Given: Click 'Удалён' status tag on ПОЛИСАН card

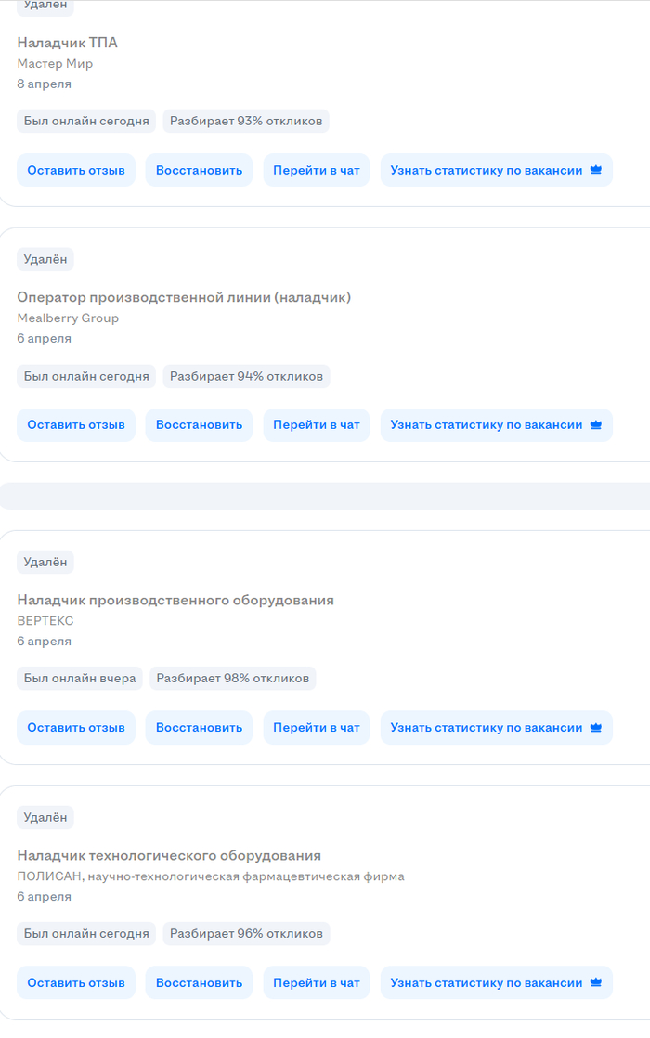Looking at the screenshot, I should point(45,817).
